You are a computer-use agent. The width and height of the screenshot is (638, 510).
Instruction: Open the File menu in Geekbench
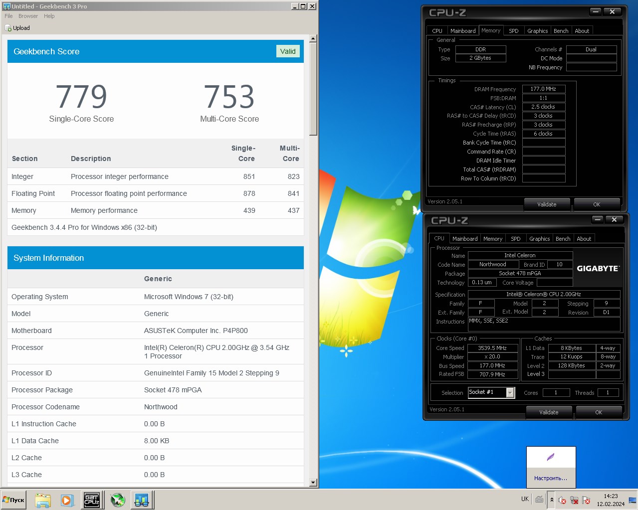point(8,16)
